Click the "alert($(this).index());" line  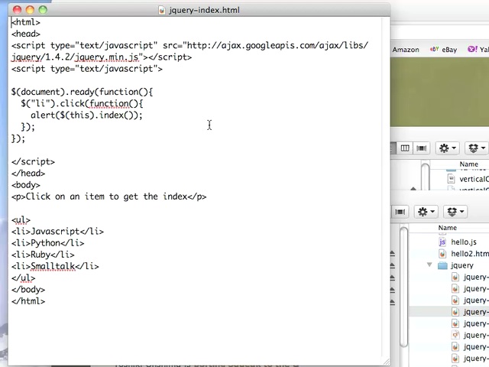coord(86,115)
